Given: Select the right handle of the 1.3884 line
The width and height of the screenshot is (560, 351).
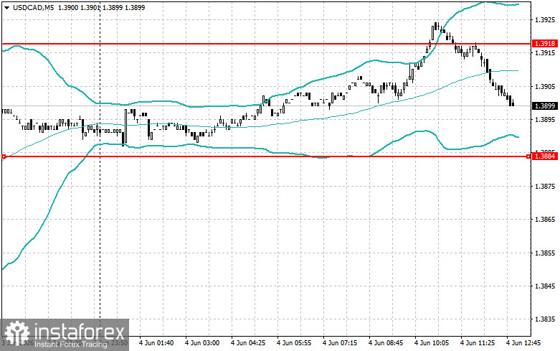Looking at the screenshot, I should (x=529, y=156).
